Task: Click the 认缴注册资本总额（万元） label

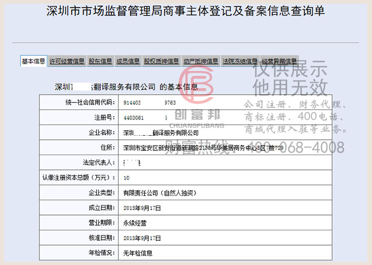Action: pyautogui.click(x=79, y=177)
